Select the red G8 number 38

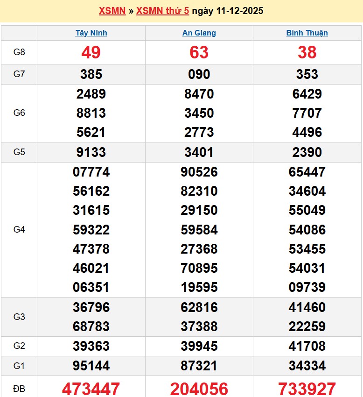[x=307, y=52]
